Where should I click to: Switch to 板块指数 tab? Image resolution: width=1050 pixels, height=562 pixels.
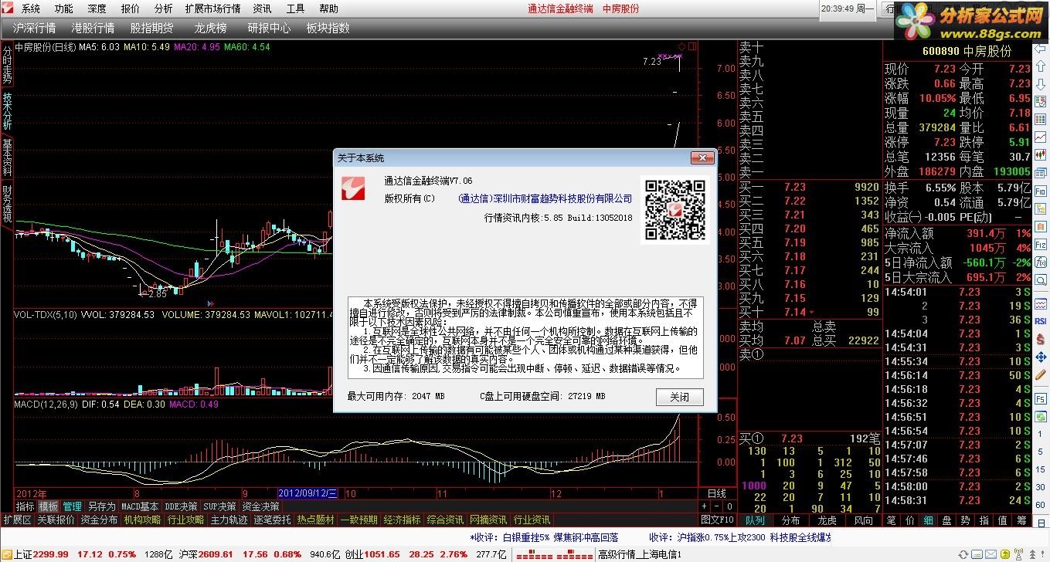328,28
